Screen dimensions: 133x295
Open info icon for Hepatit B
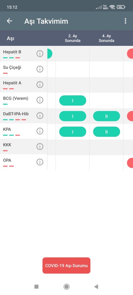coord(40,53)
